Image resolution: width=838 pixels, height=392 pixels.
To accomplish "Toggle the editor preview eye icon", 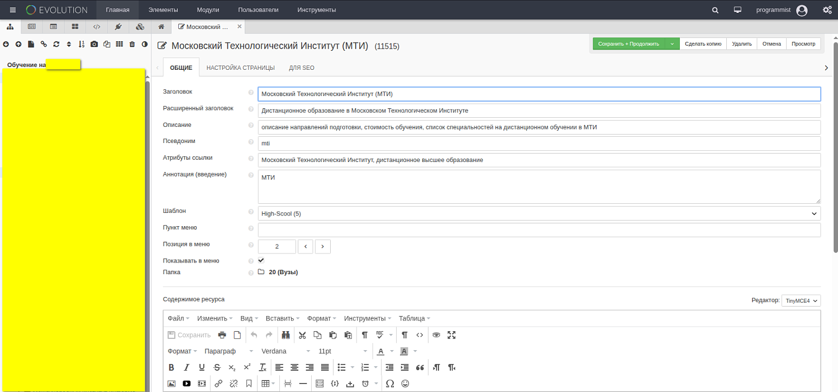I will point(436,335).
